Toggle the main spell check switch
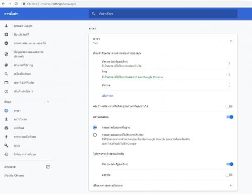 click(230, 117)
